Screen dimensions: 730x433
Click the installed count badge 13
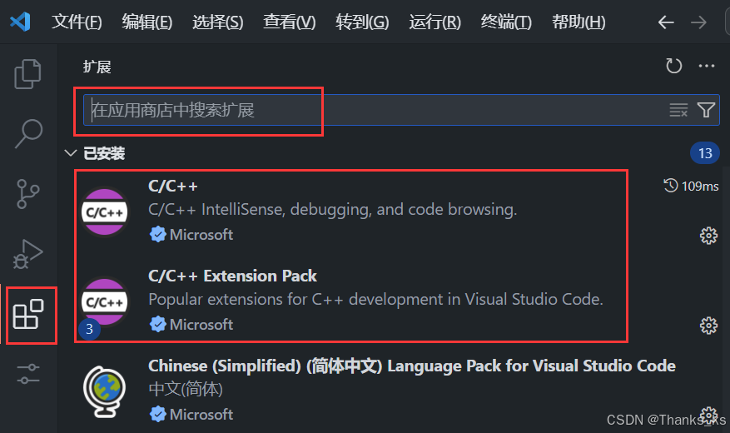point(705,153)
